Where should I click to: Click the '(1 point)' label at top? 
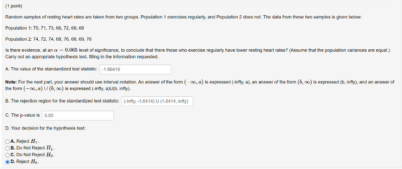pos(14,6)
